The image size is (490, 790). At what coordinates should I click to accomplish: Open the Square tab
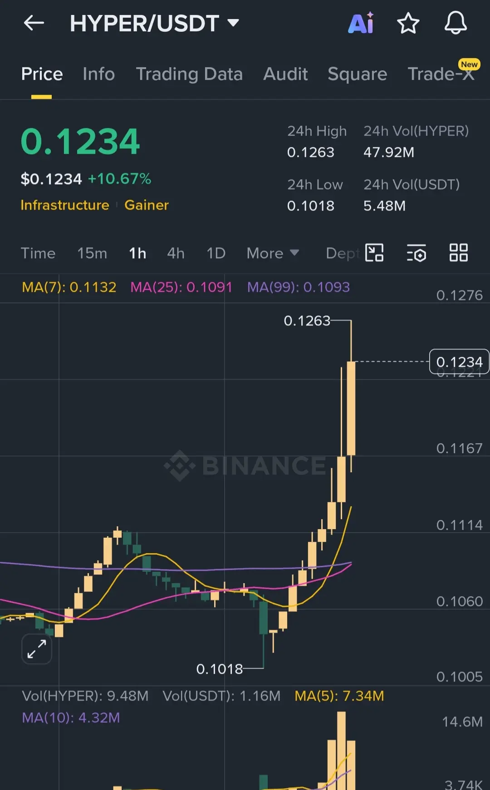click(x=357, y=74)
